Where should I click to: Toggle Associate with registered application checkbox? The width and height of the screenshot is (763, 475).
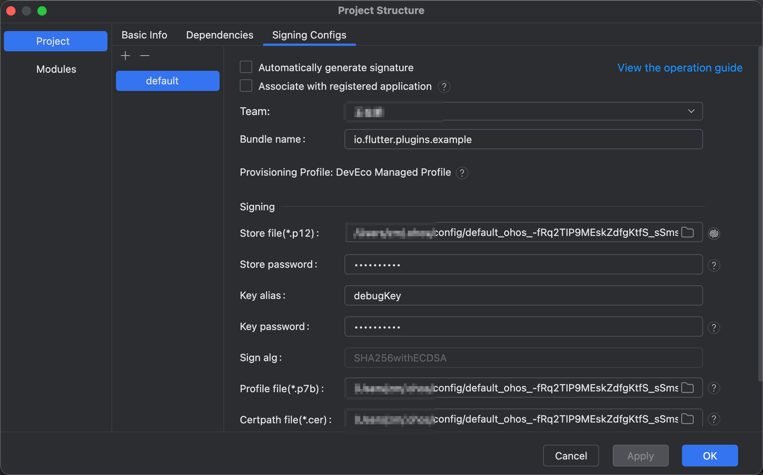(x=246, y=86)
